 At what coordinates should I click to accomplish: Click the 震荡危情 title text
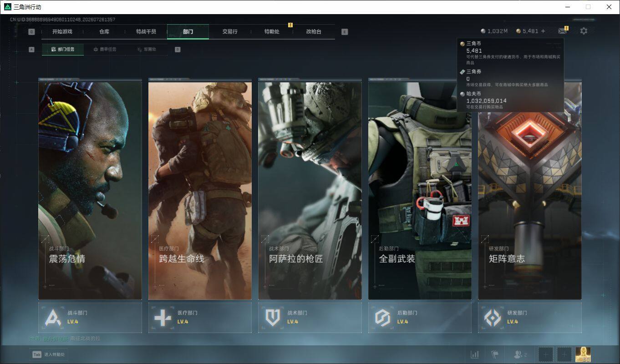coord(67,259)
